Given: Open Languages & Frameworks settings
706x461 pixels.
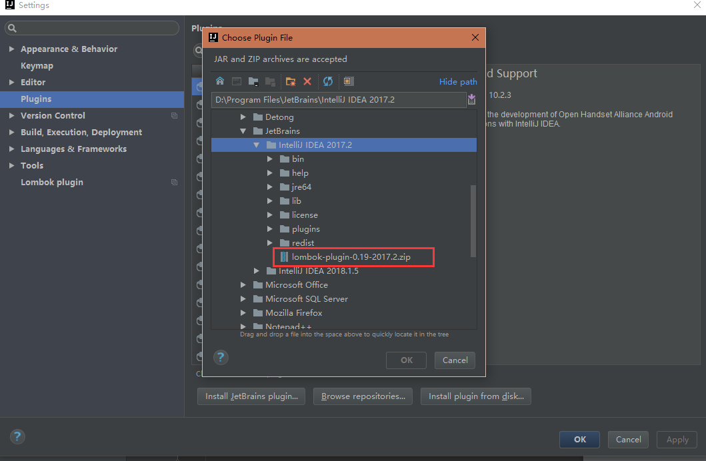Looking at the screenshot, I should (73, 149).
